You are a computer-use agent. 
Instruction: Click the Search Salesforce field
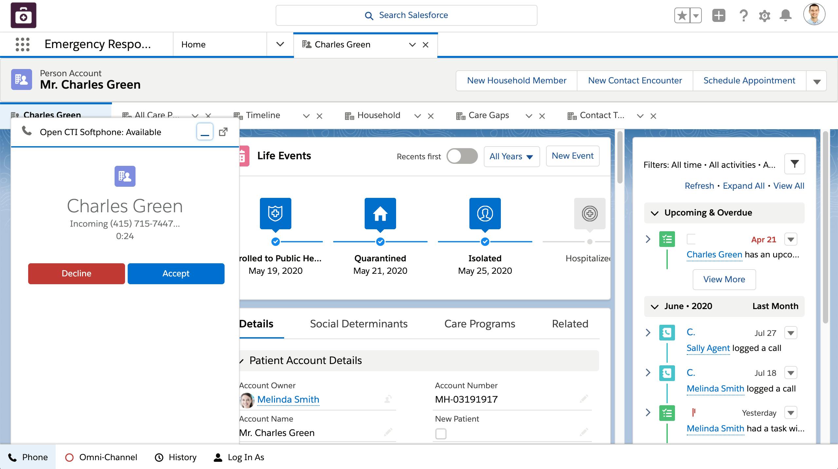(x=406, y=15)
